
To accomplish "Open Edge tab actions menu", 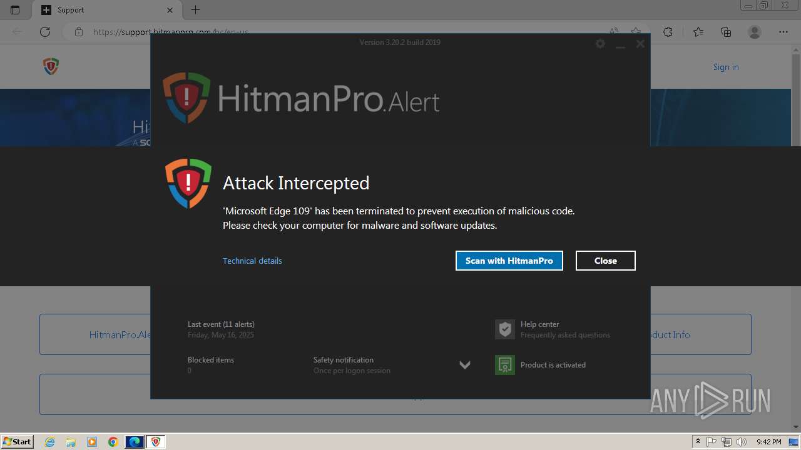I will pyautogui.click(x=15, y=10).
